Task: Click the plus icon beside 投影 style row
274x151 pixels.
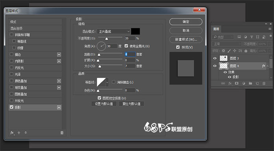Action: click(x=59, y=107)
